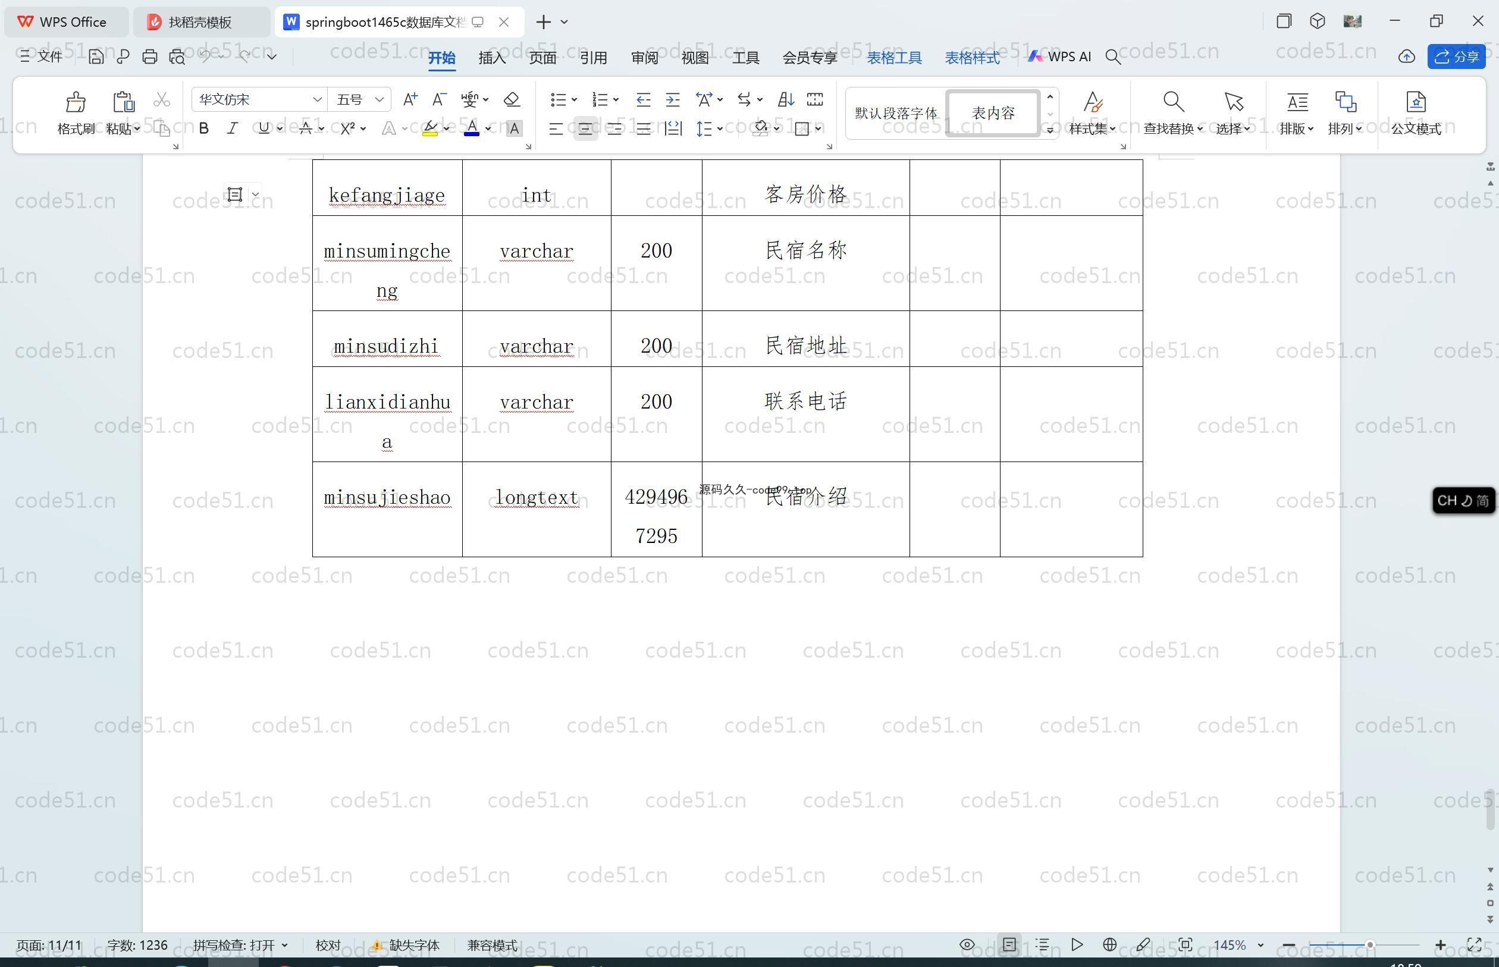
Task: Click the WPS AI button
Action: click(x=1059, y=56)
